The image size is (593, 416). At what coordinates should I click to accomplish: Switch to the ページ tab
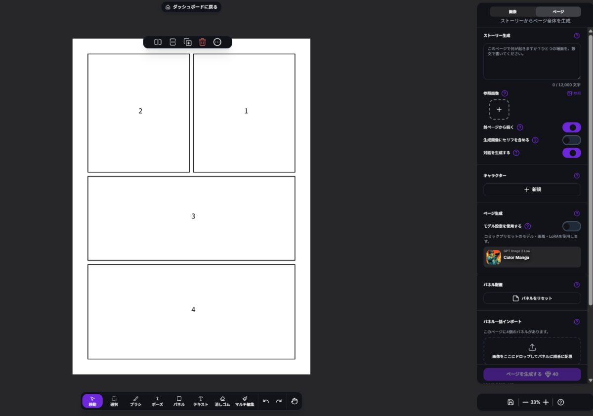click(x=558, y=12)
